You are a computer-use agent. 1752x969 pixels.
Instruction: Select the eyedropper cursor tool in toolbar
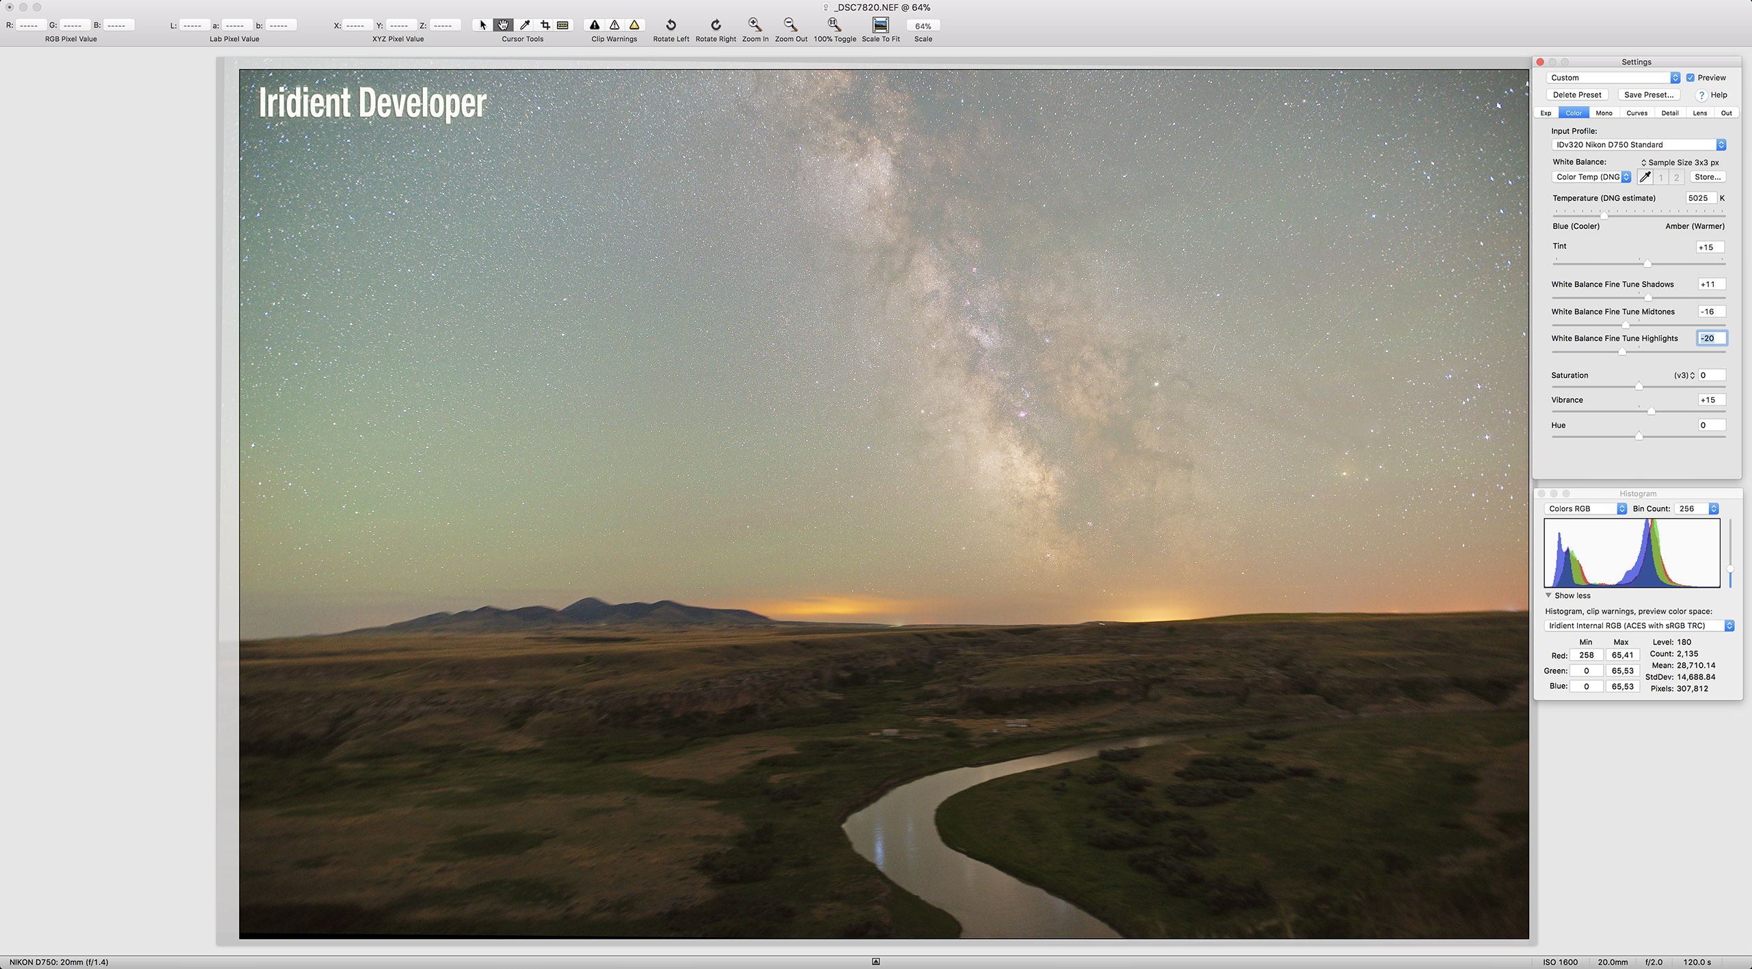pos(525,25)
